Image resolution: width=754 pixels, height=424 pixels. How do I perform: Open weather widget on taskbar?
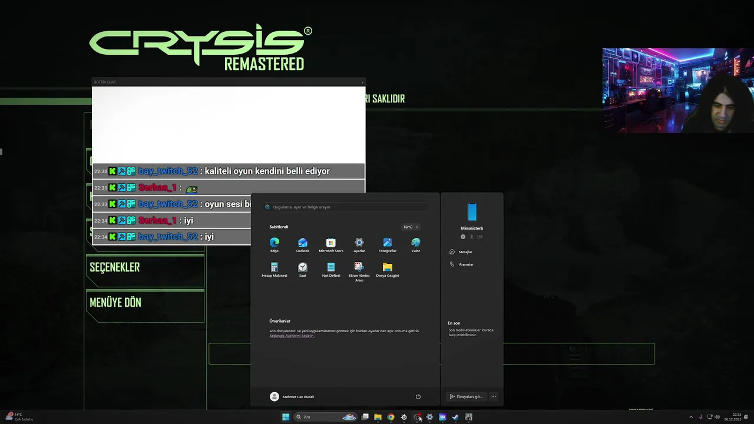(x=19, y=417)
